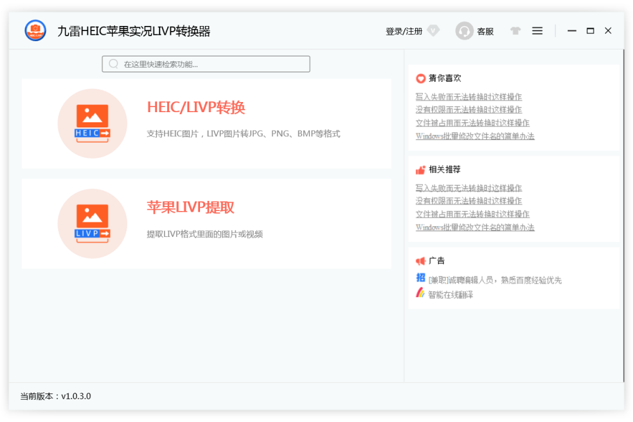Click the VIP diamond badge icon

(x=433, y=30)
